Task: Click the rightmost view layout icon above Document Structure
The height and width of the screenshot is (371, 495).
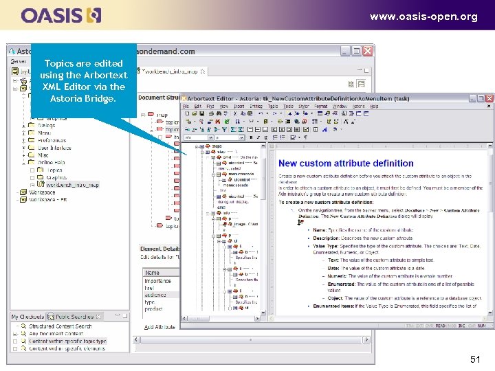Action: [x=361, y=84]
